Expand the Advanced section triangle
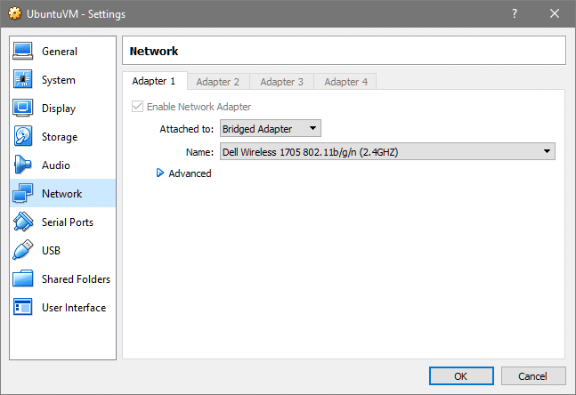The image size is (576, 395). 159,173
